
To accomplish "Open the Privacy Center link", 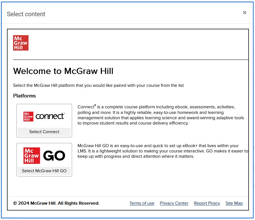I will tap(174, 203).
